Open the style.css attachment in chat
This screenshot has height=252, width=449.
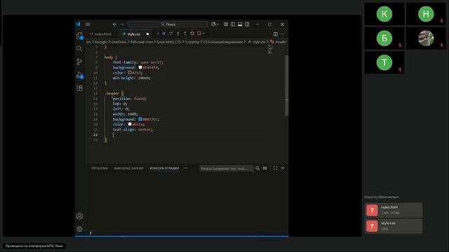coord(394,225)
